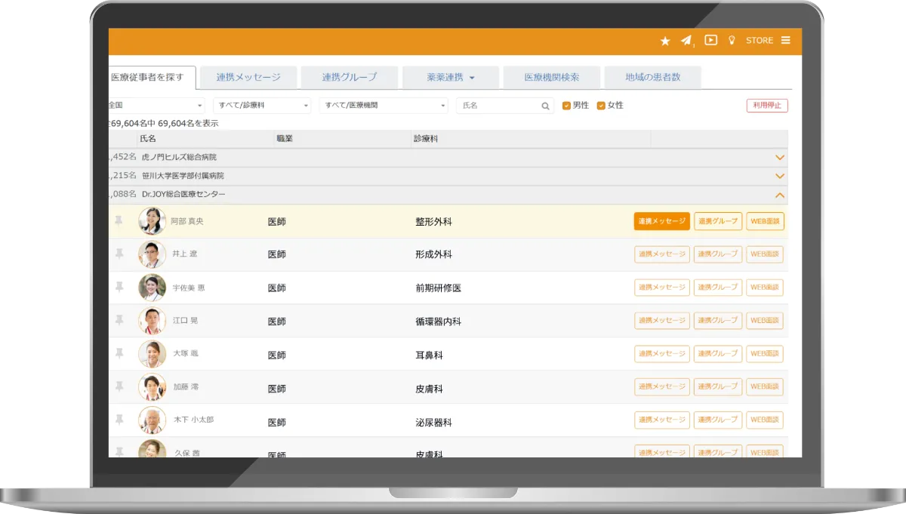Screen dimensions: 906x514
Task: Expand 虎ノ門ヒルズ総合病院 group chevron
Action: (x=780, y=158)
